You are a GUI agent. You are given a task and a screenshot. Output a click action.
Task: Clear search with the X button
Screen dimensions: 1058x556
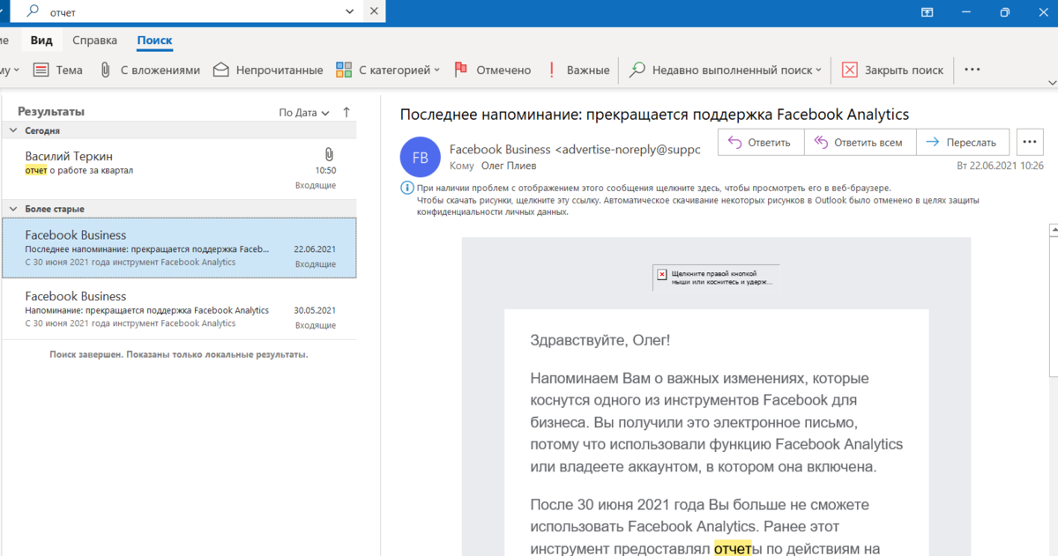375,11
